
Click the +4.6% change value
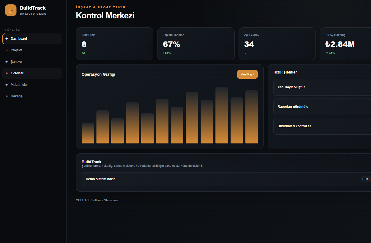pos(167,53)
